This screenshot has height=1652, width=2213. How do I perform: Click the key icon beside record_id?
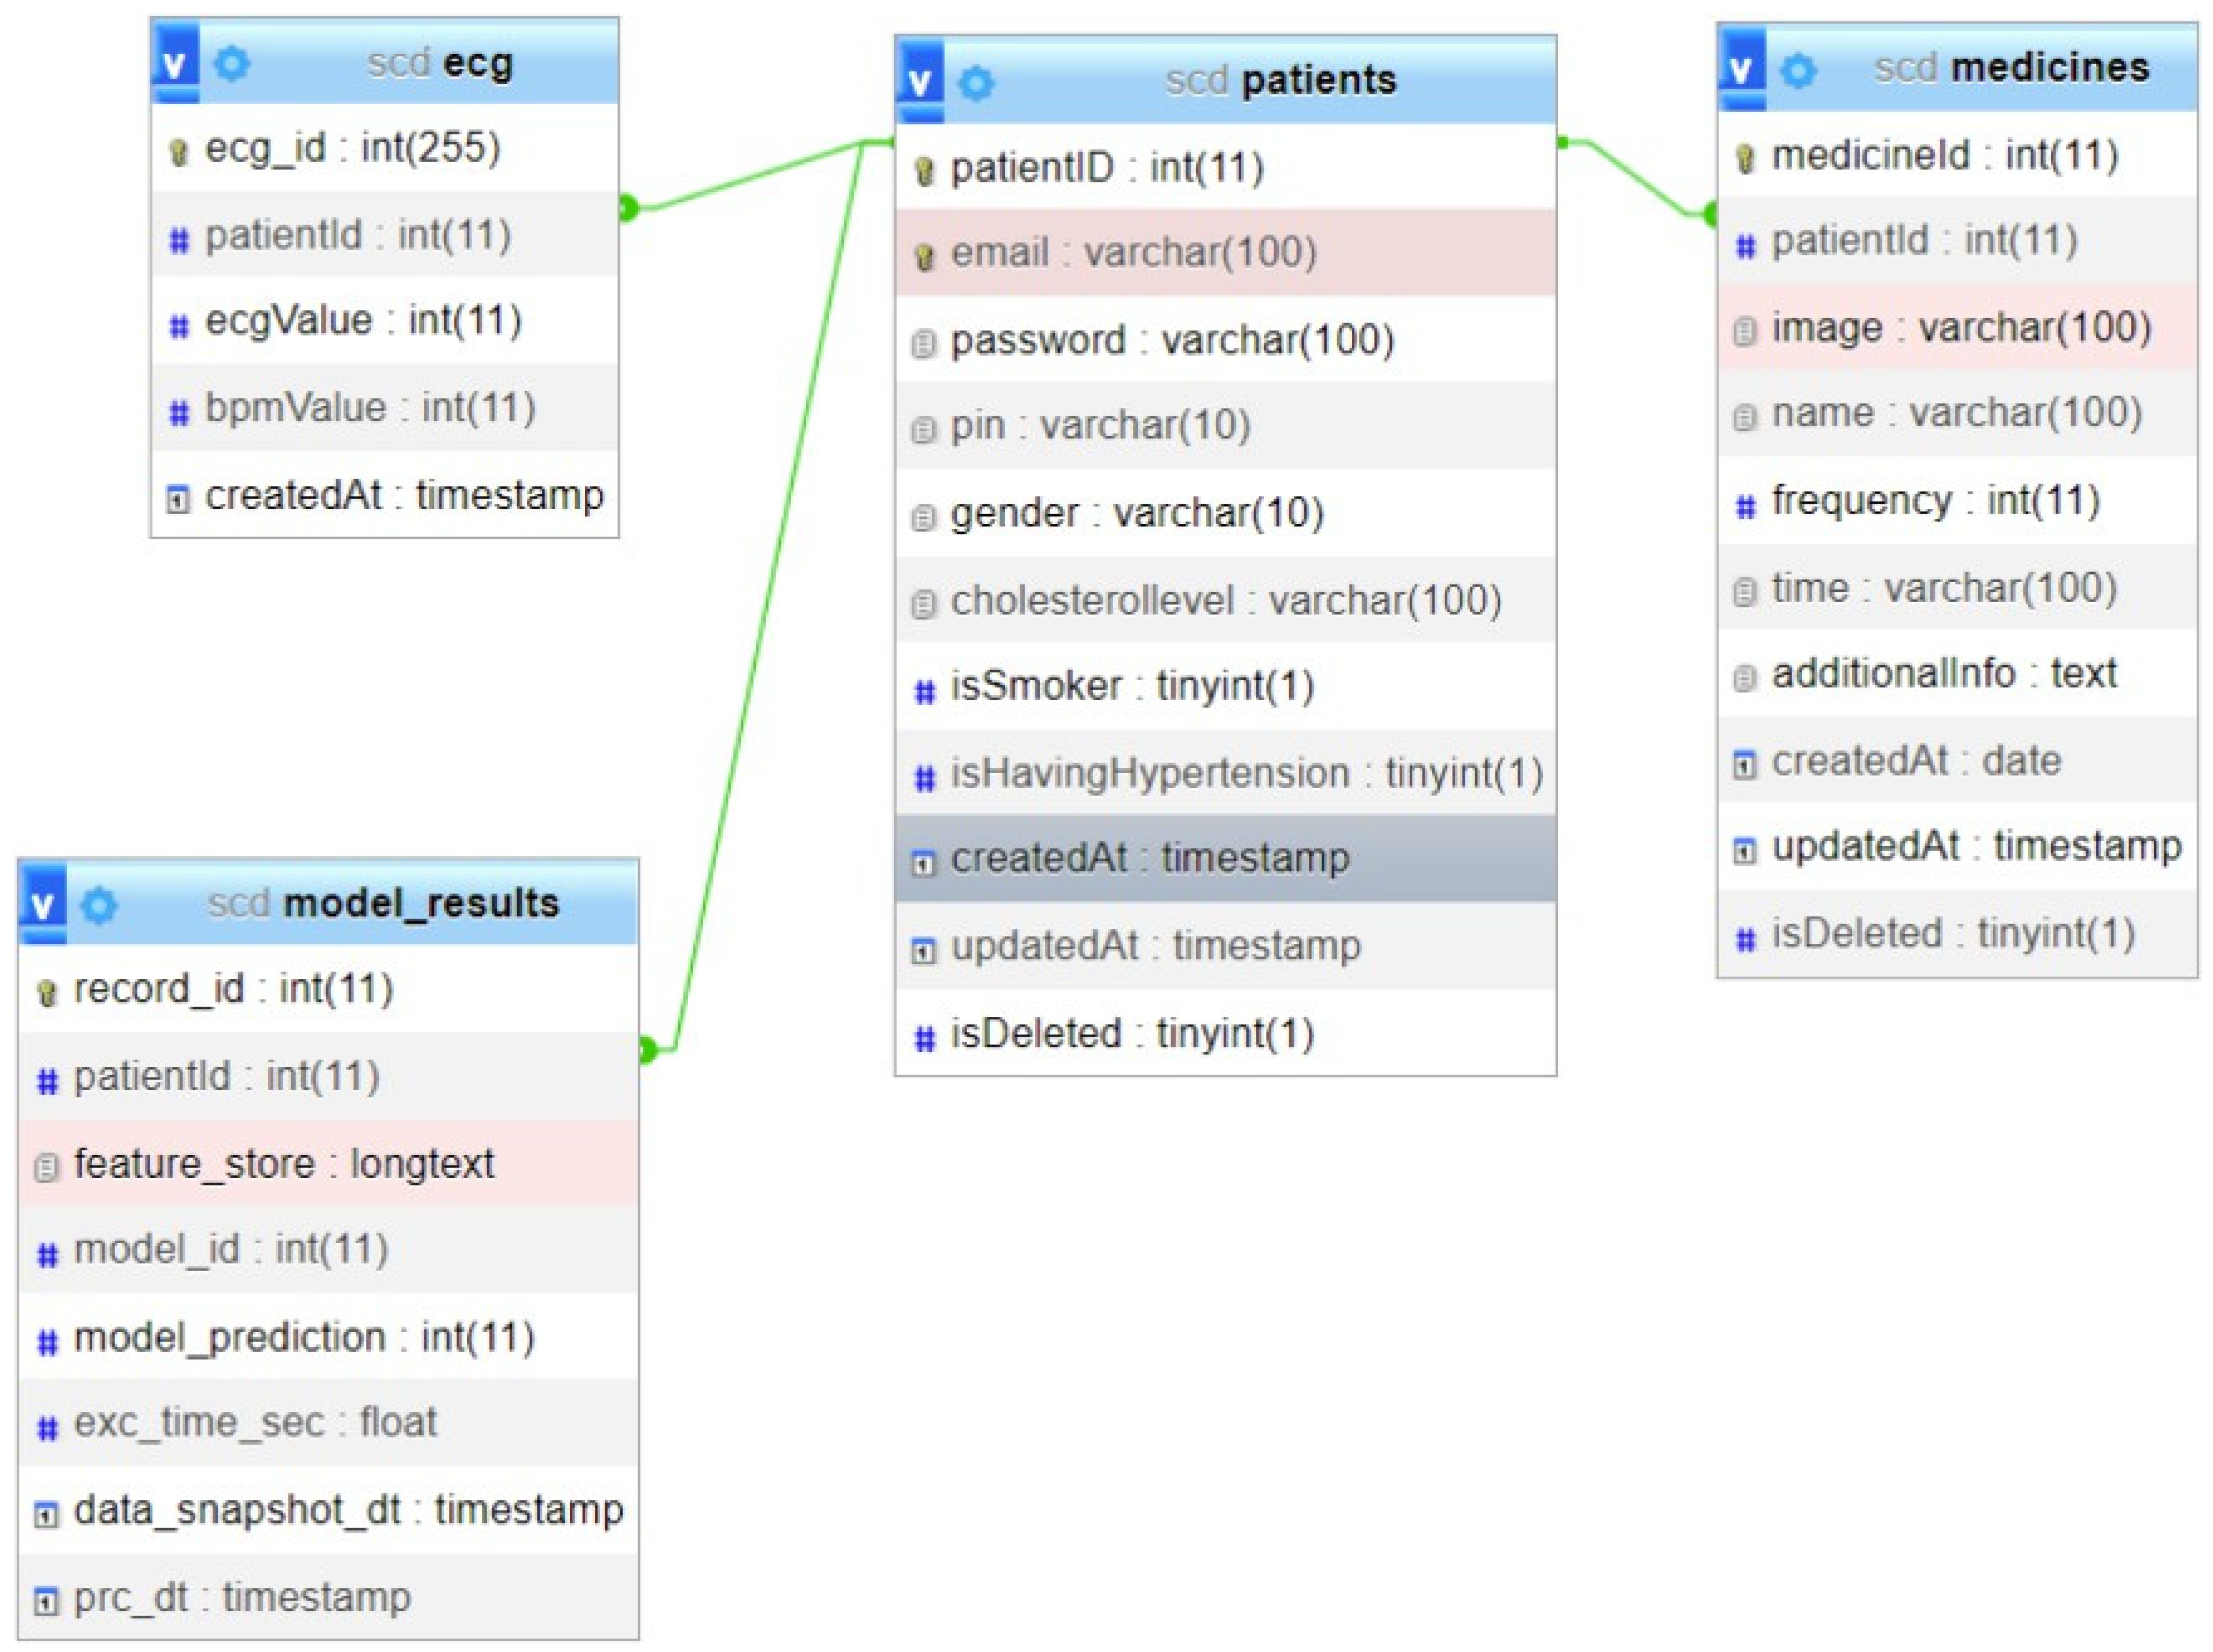tap(47, 992)
